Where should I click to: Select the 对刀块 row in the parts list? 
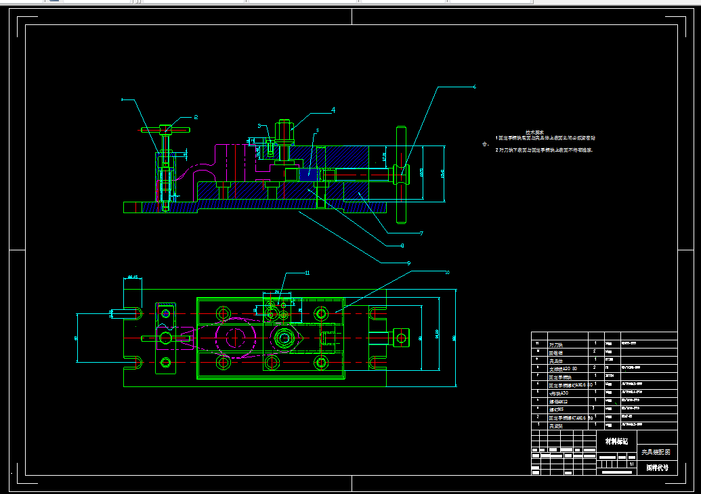pyautogui.click(x=604, y=344)
